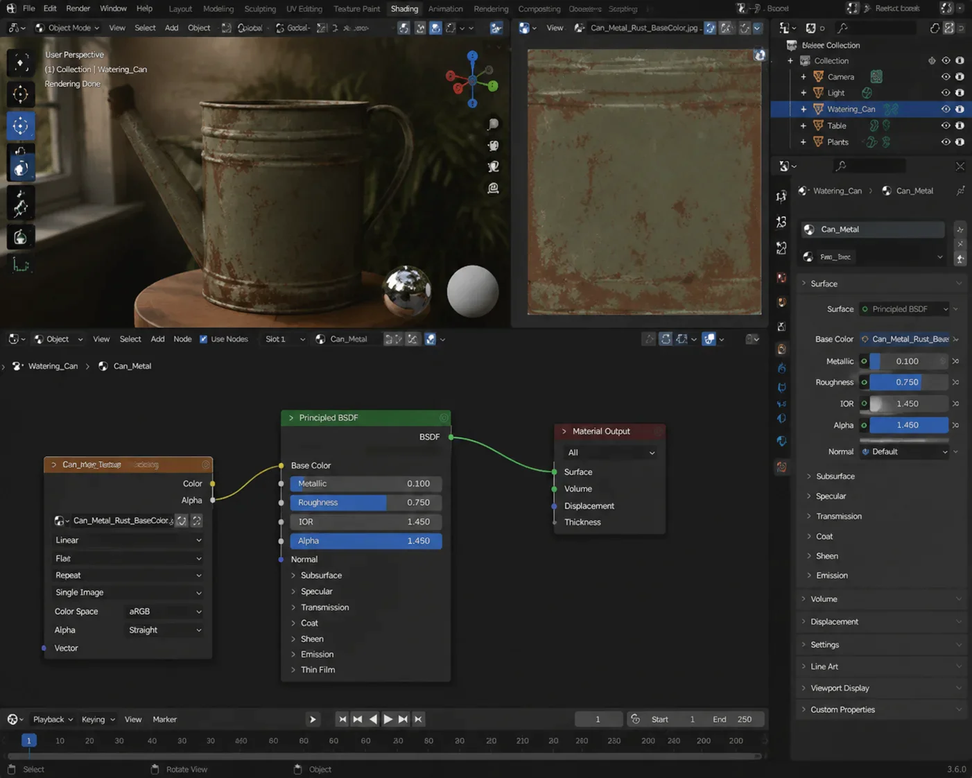The width and height of the screenshot is (972, 778).
Task: Switch to the UV Editing workspace tab
Action: pyautogui.click(x=304, y=9)
